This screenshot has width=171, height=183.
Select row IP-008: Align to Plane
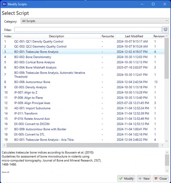(x=84, y=98)
